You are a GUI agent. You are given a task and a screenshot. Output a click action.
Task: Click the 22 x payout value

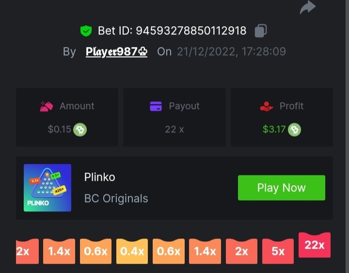coord(174,129)
